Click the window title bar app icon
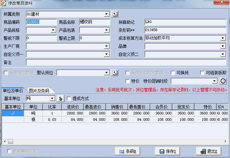The image size is (230, 158). (3, 3)
